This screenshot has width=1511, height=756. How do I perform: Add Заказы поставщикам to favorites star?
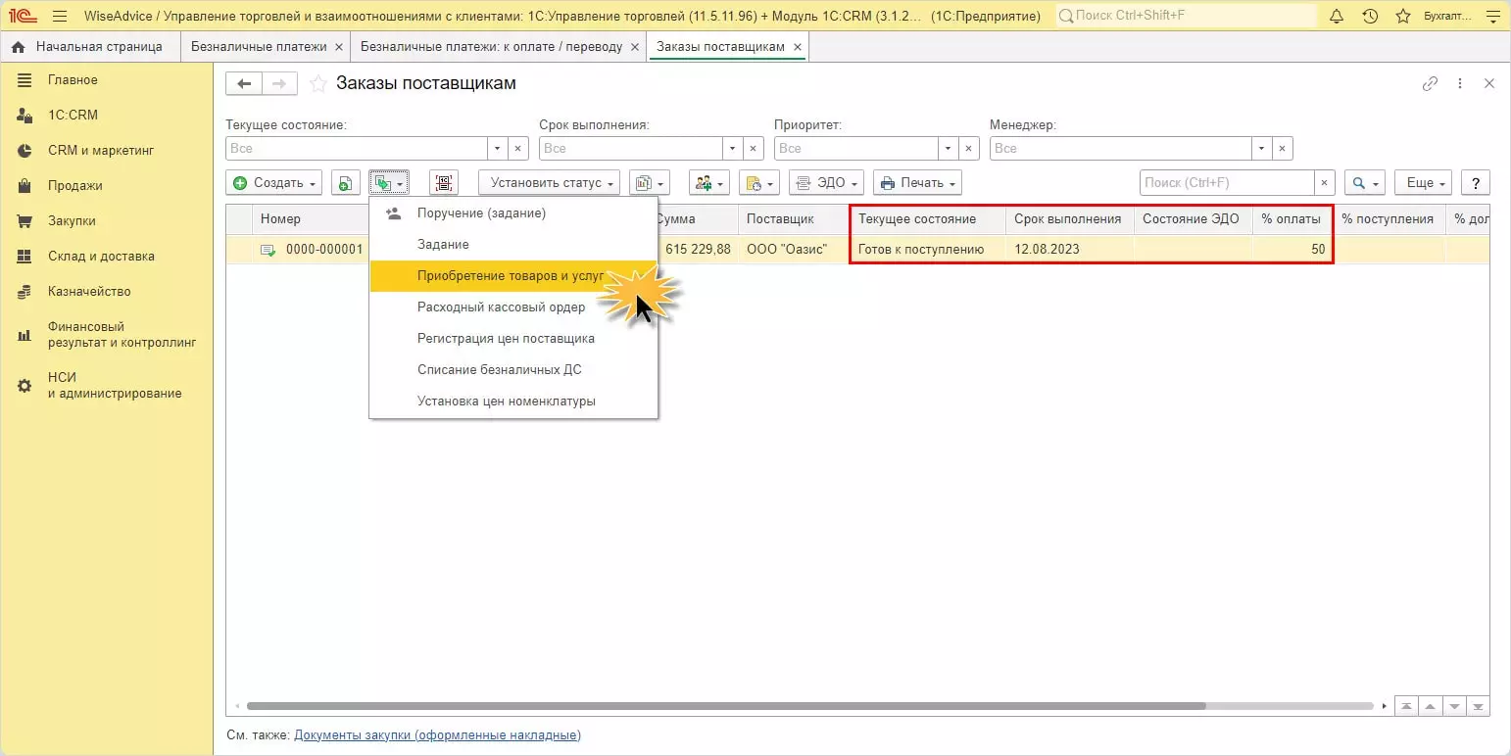317,84
